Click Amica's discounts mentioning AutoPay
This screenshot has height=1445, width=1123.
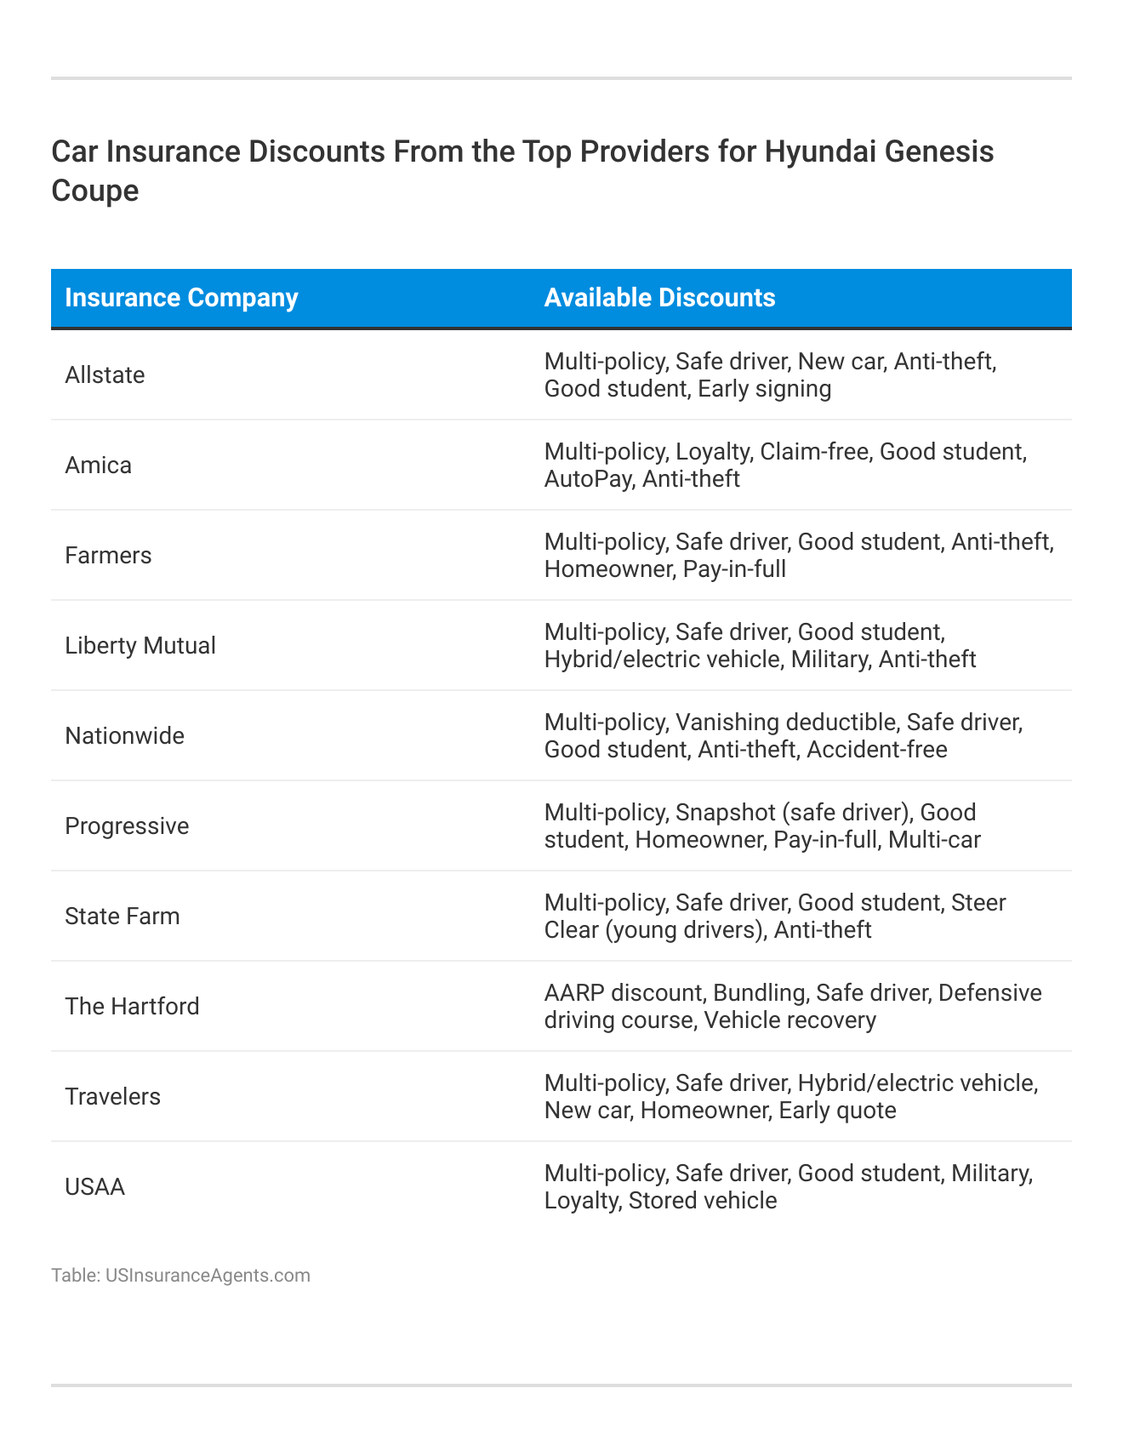[x=785, y=465]
